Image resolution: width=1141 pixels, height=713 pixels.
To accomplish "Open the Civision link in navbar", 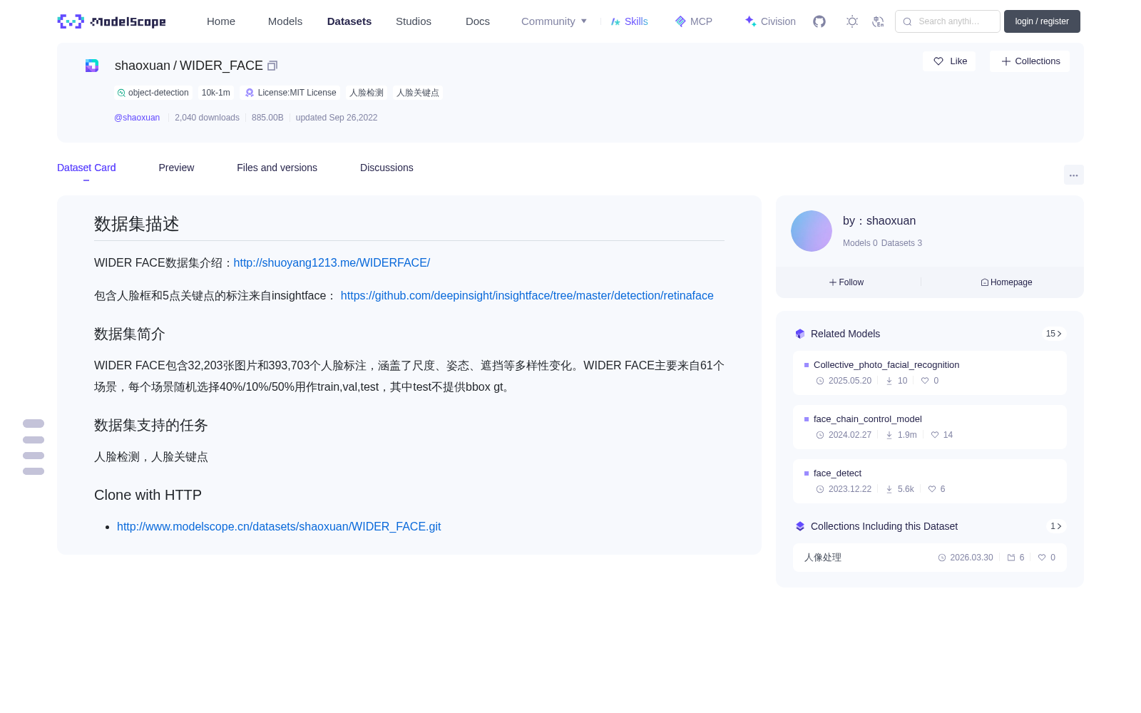I will 770,21.
